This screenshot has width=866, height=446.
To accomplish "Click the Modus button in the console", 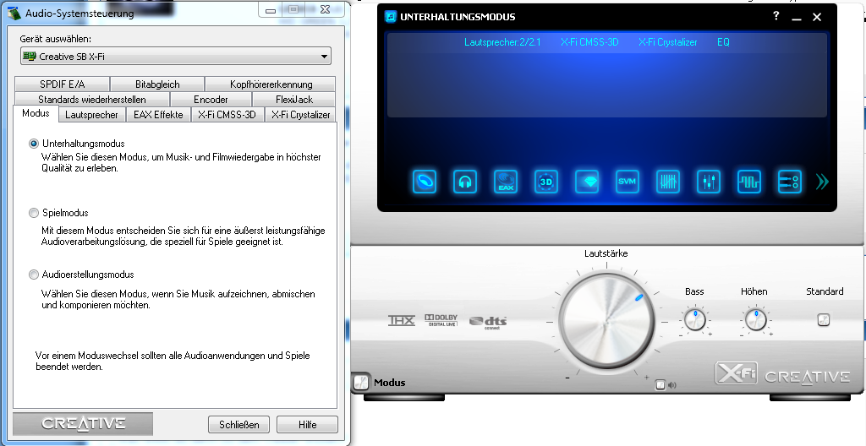I will point(360,382).
